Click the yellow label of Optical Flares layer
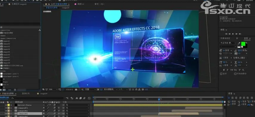 point(8,105)
